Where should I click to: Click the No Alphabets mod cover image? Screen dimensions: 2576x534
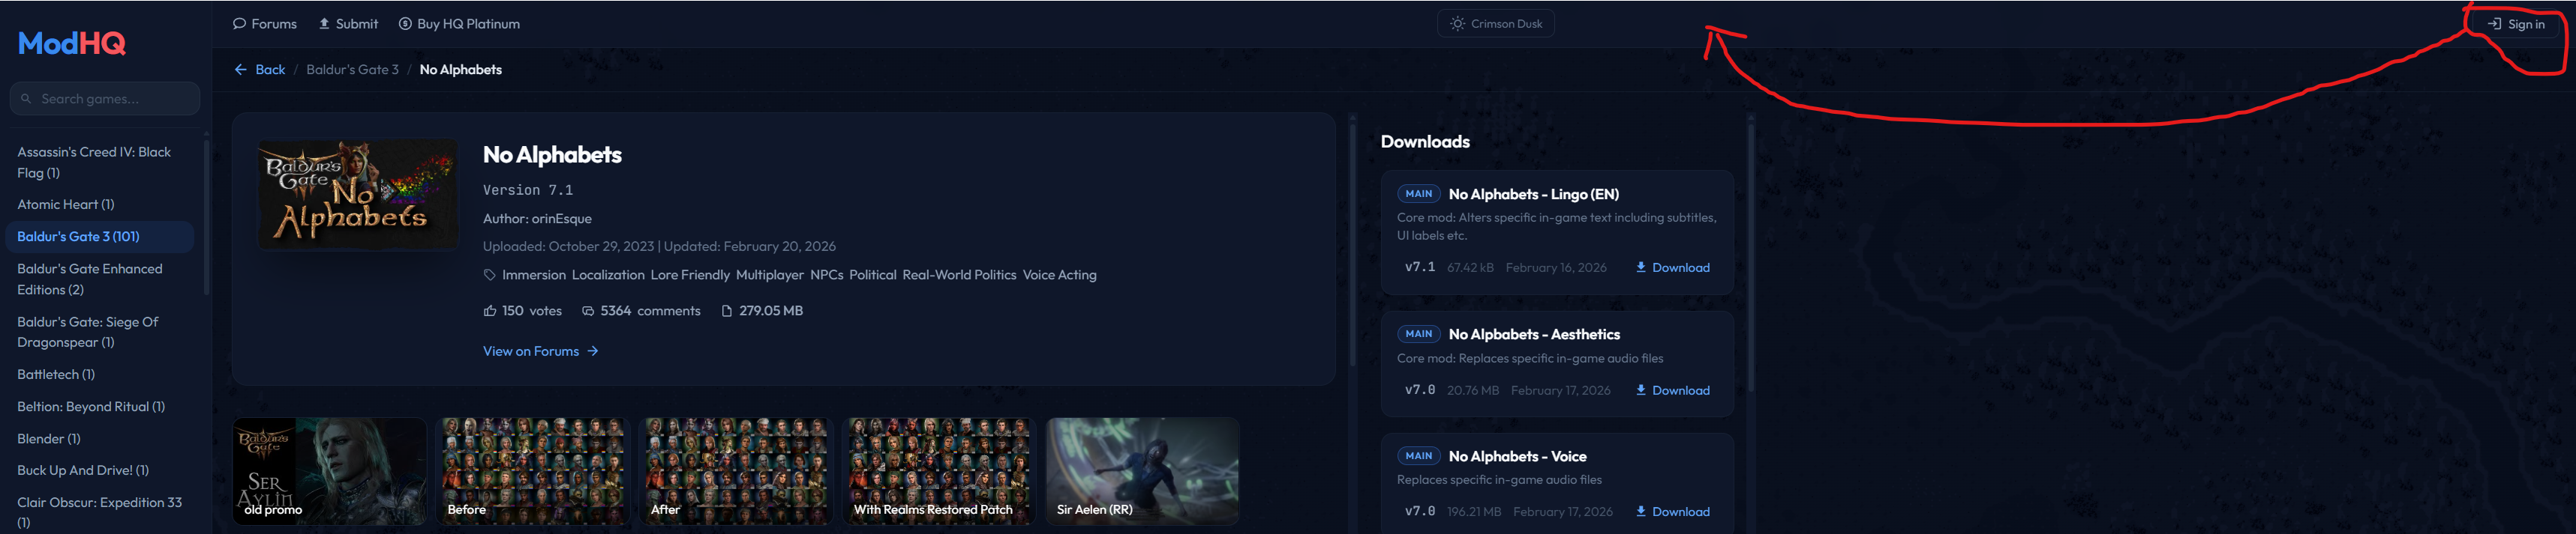click(x=358, y=194)
